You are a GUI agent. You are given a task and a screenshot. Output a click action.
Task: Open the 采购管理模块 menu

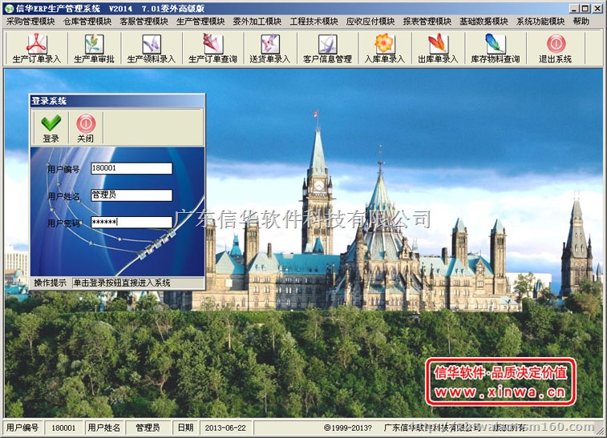[30, 22]
